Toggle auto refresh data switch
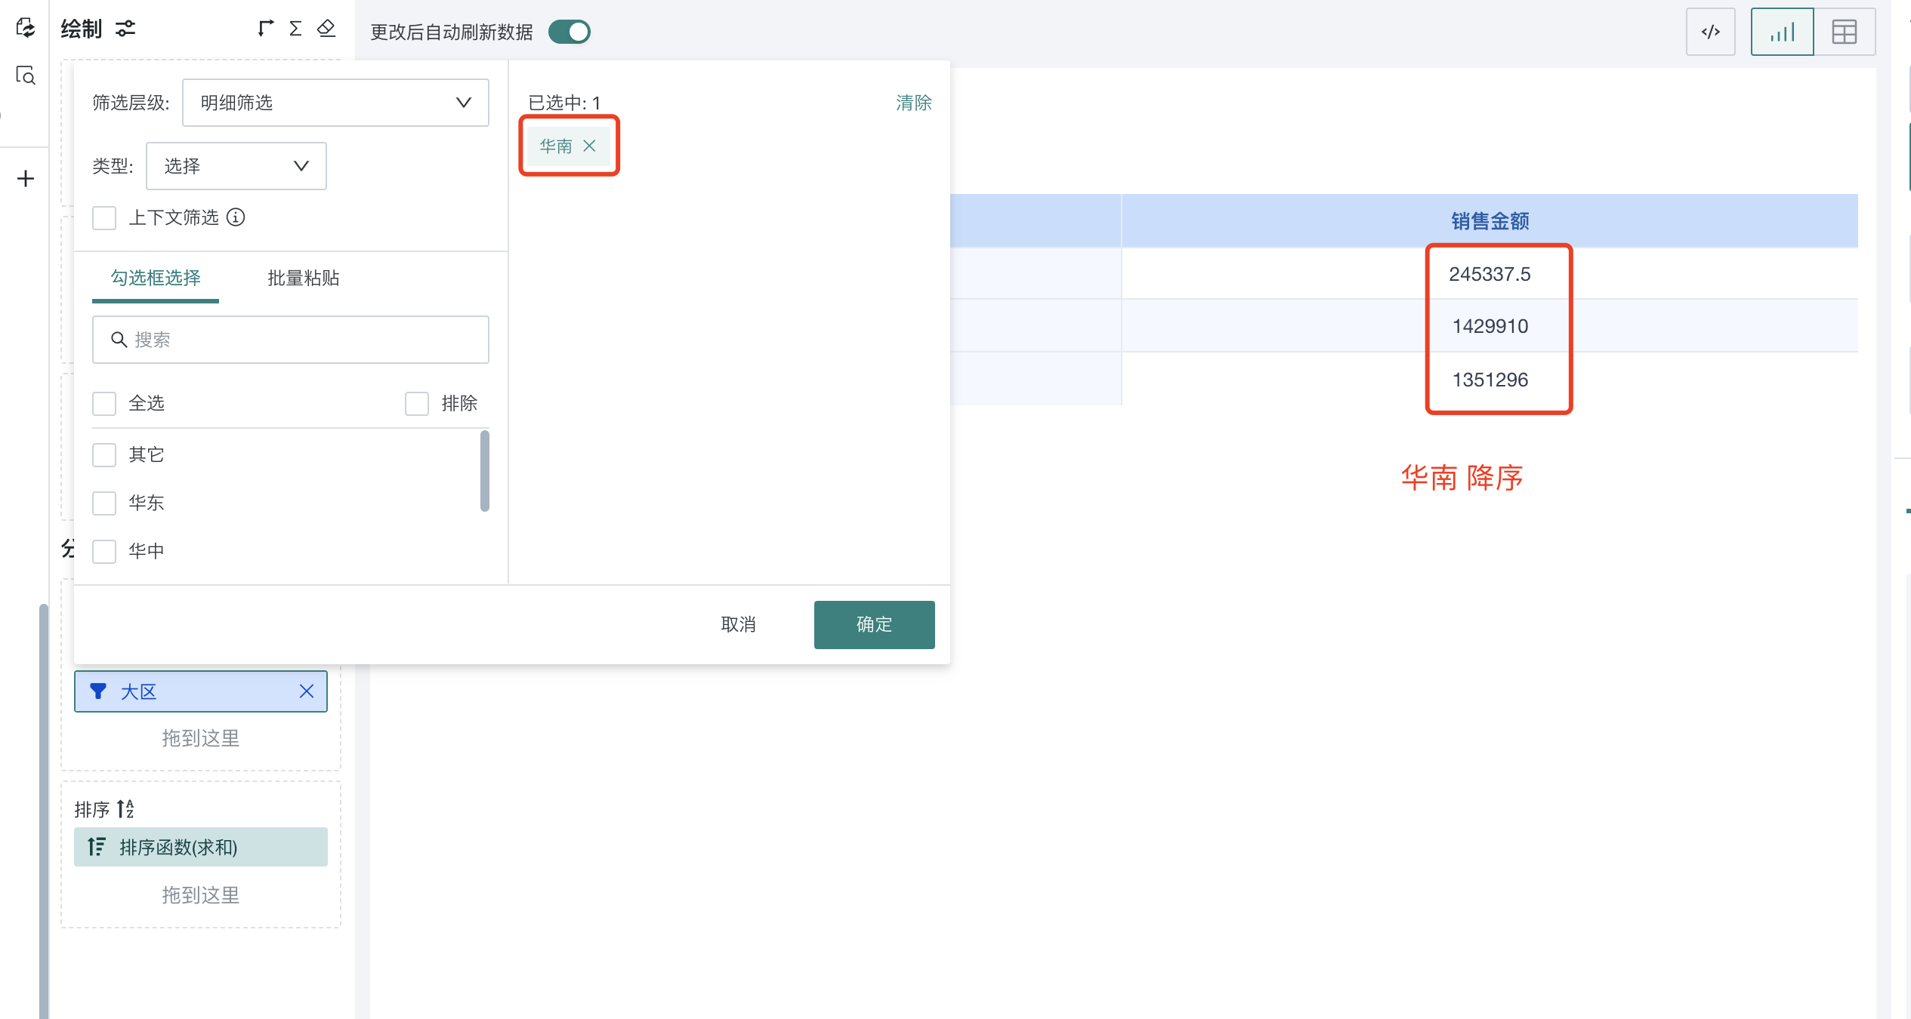 pyautogui.click(x=570, y=32)
